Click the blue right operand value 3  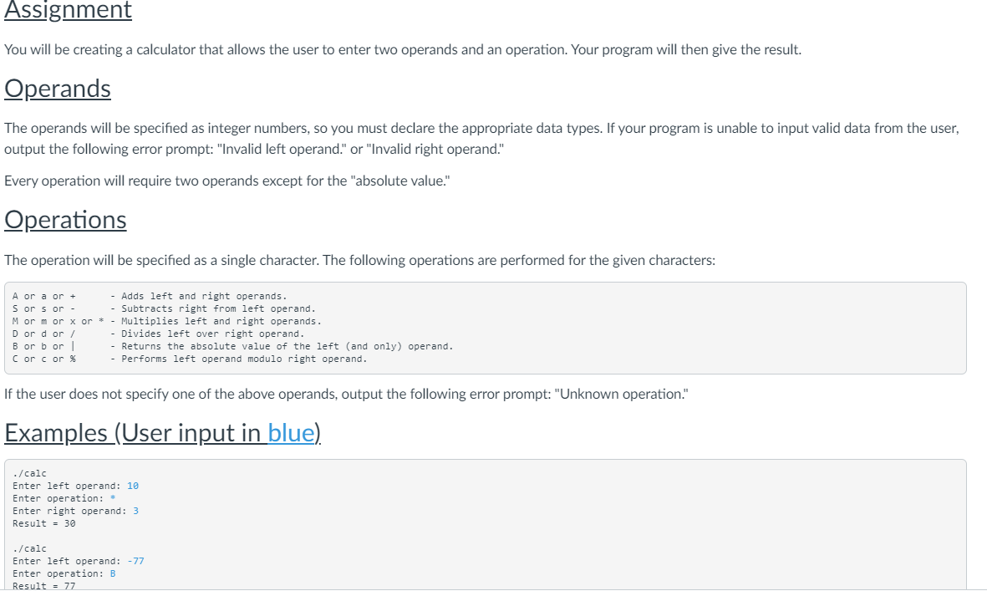click(x=136, y=511)
